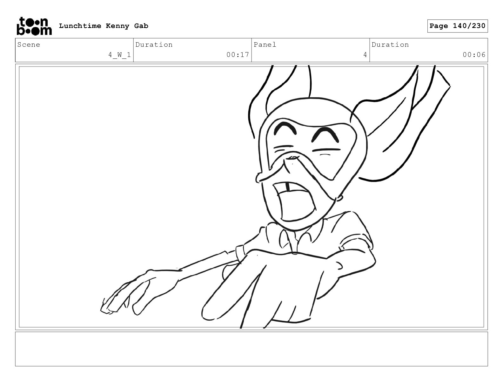Click the 'Page 140/230' box
Screen dimensions: 503x389
tap(457, 26)
